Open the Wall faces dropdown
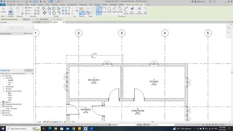The width and height of the screenshot is (233, 131). [28, 19]
